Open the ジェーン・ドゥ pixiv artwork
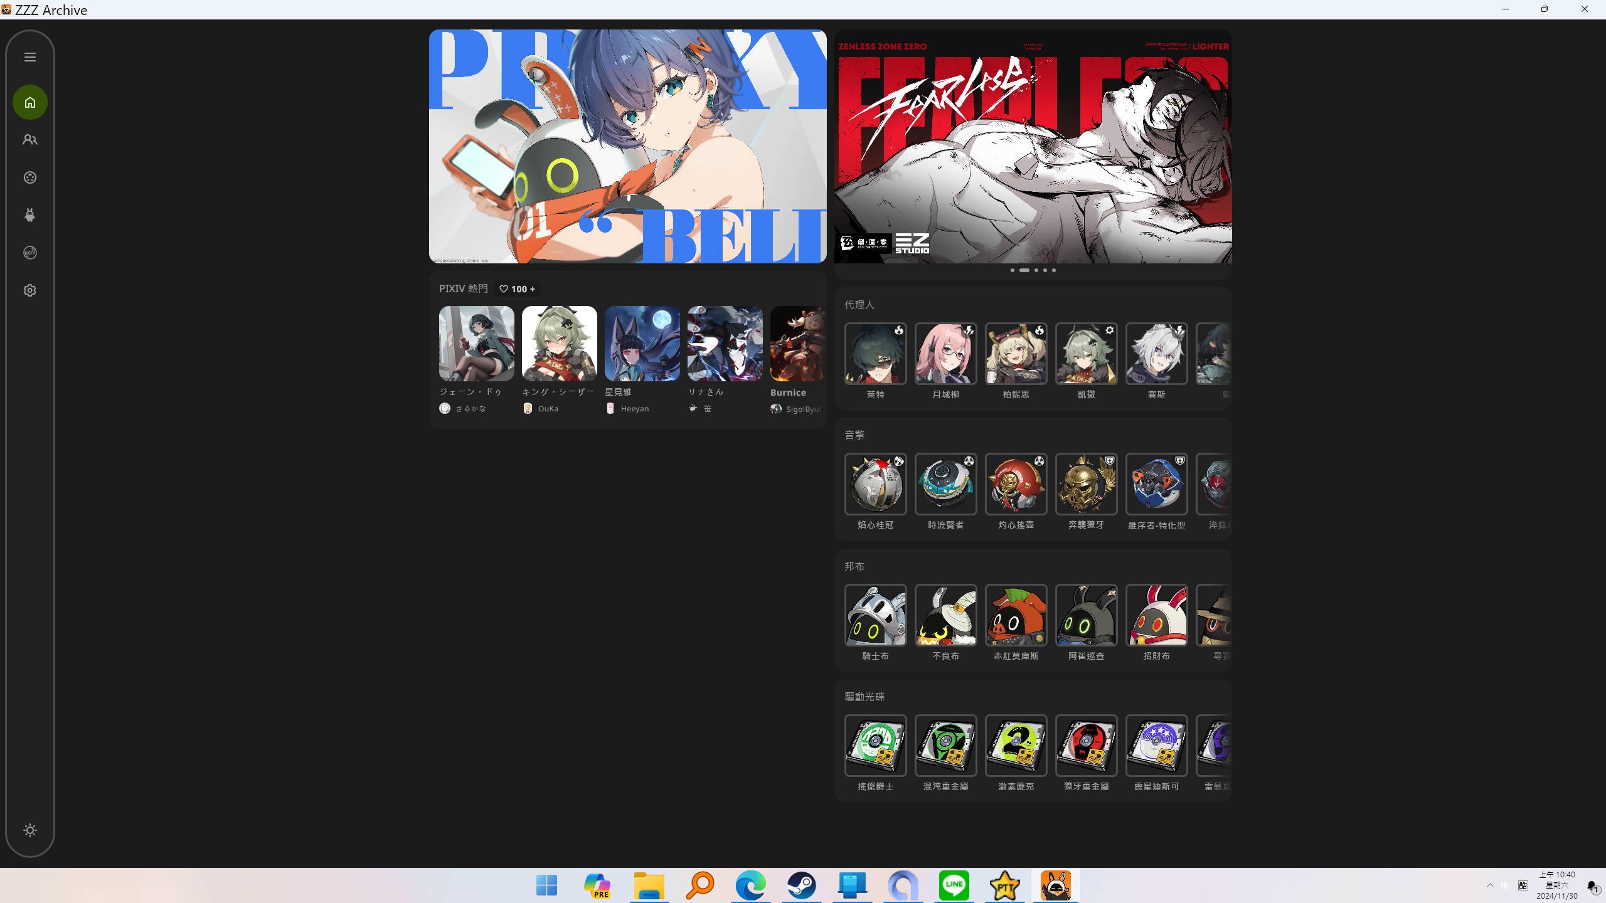The height and width of the screenshot is (903, 1606). 477,344
